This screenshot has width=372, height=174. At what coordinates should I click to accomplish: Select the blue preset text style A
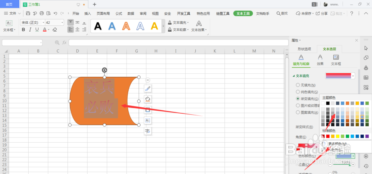112,26
